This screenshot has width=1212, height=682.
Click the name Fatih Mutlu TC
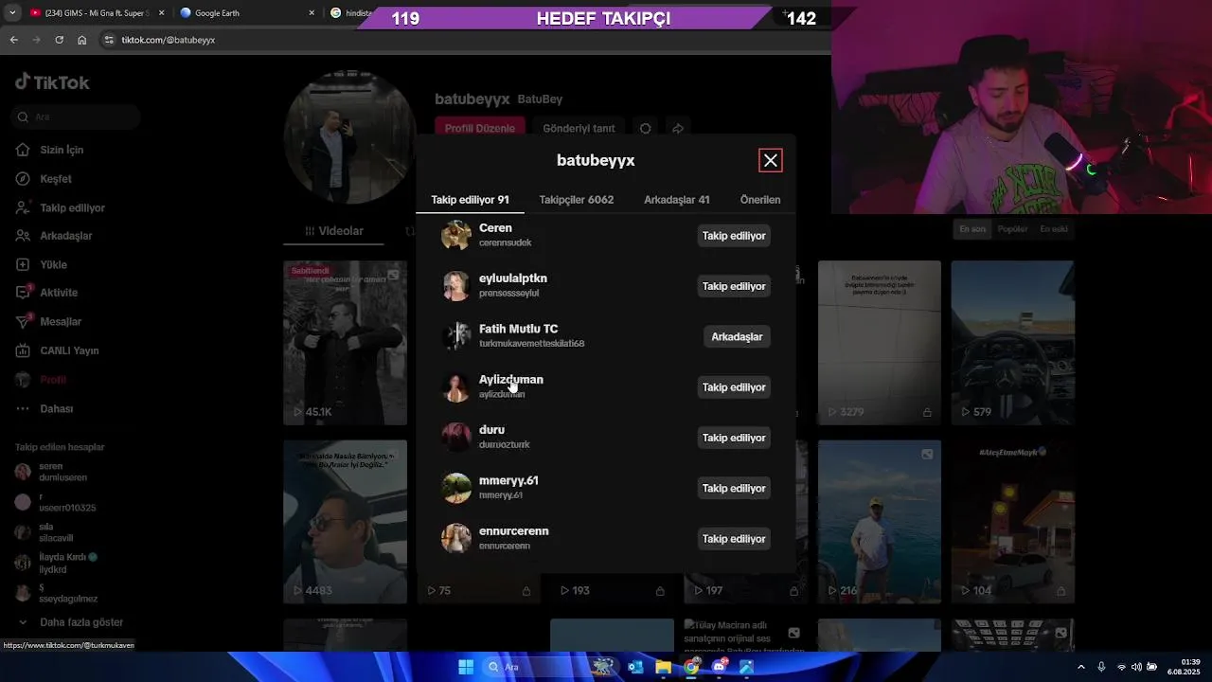click(519, 329)
